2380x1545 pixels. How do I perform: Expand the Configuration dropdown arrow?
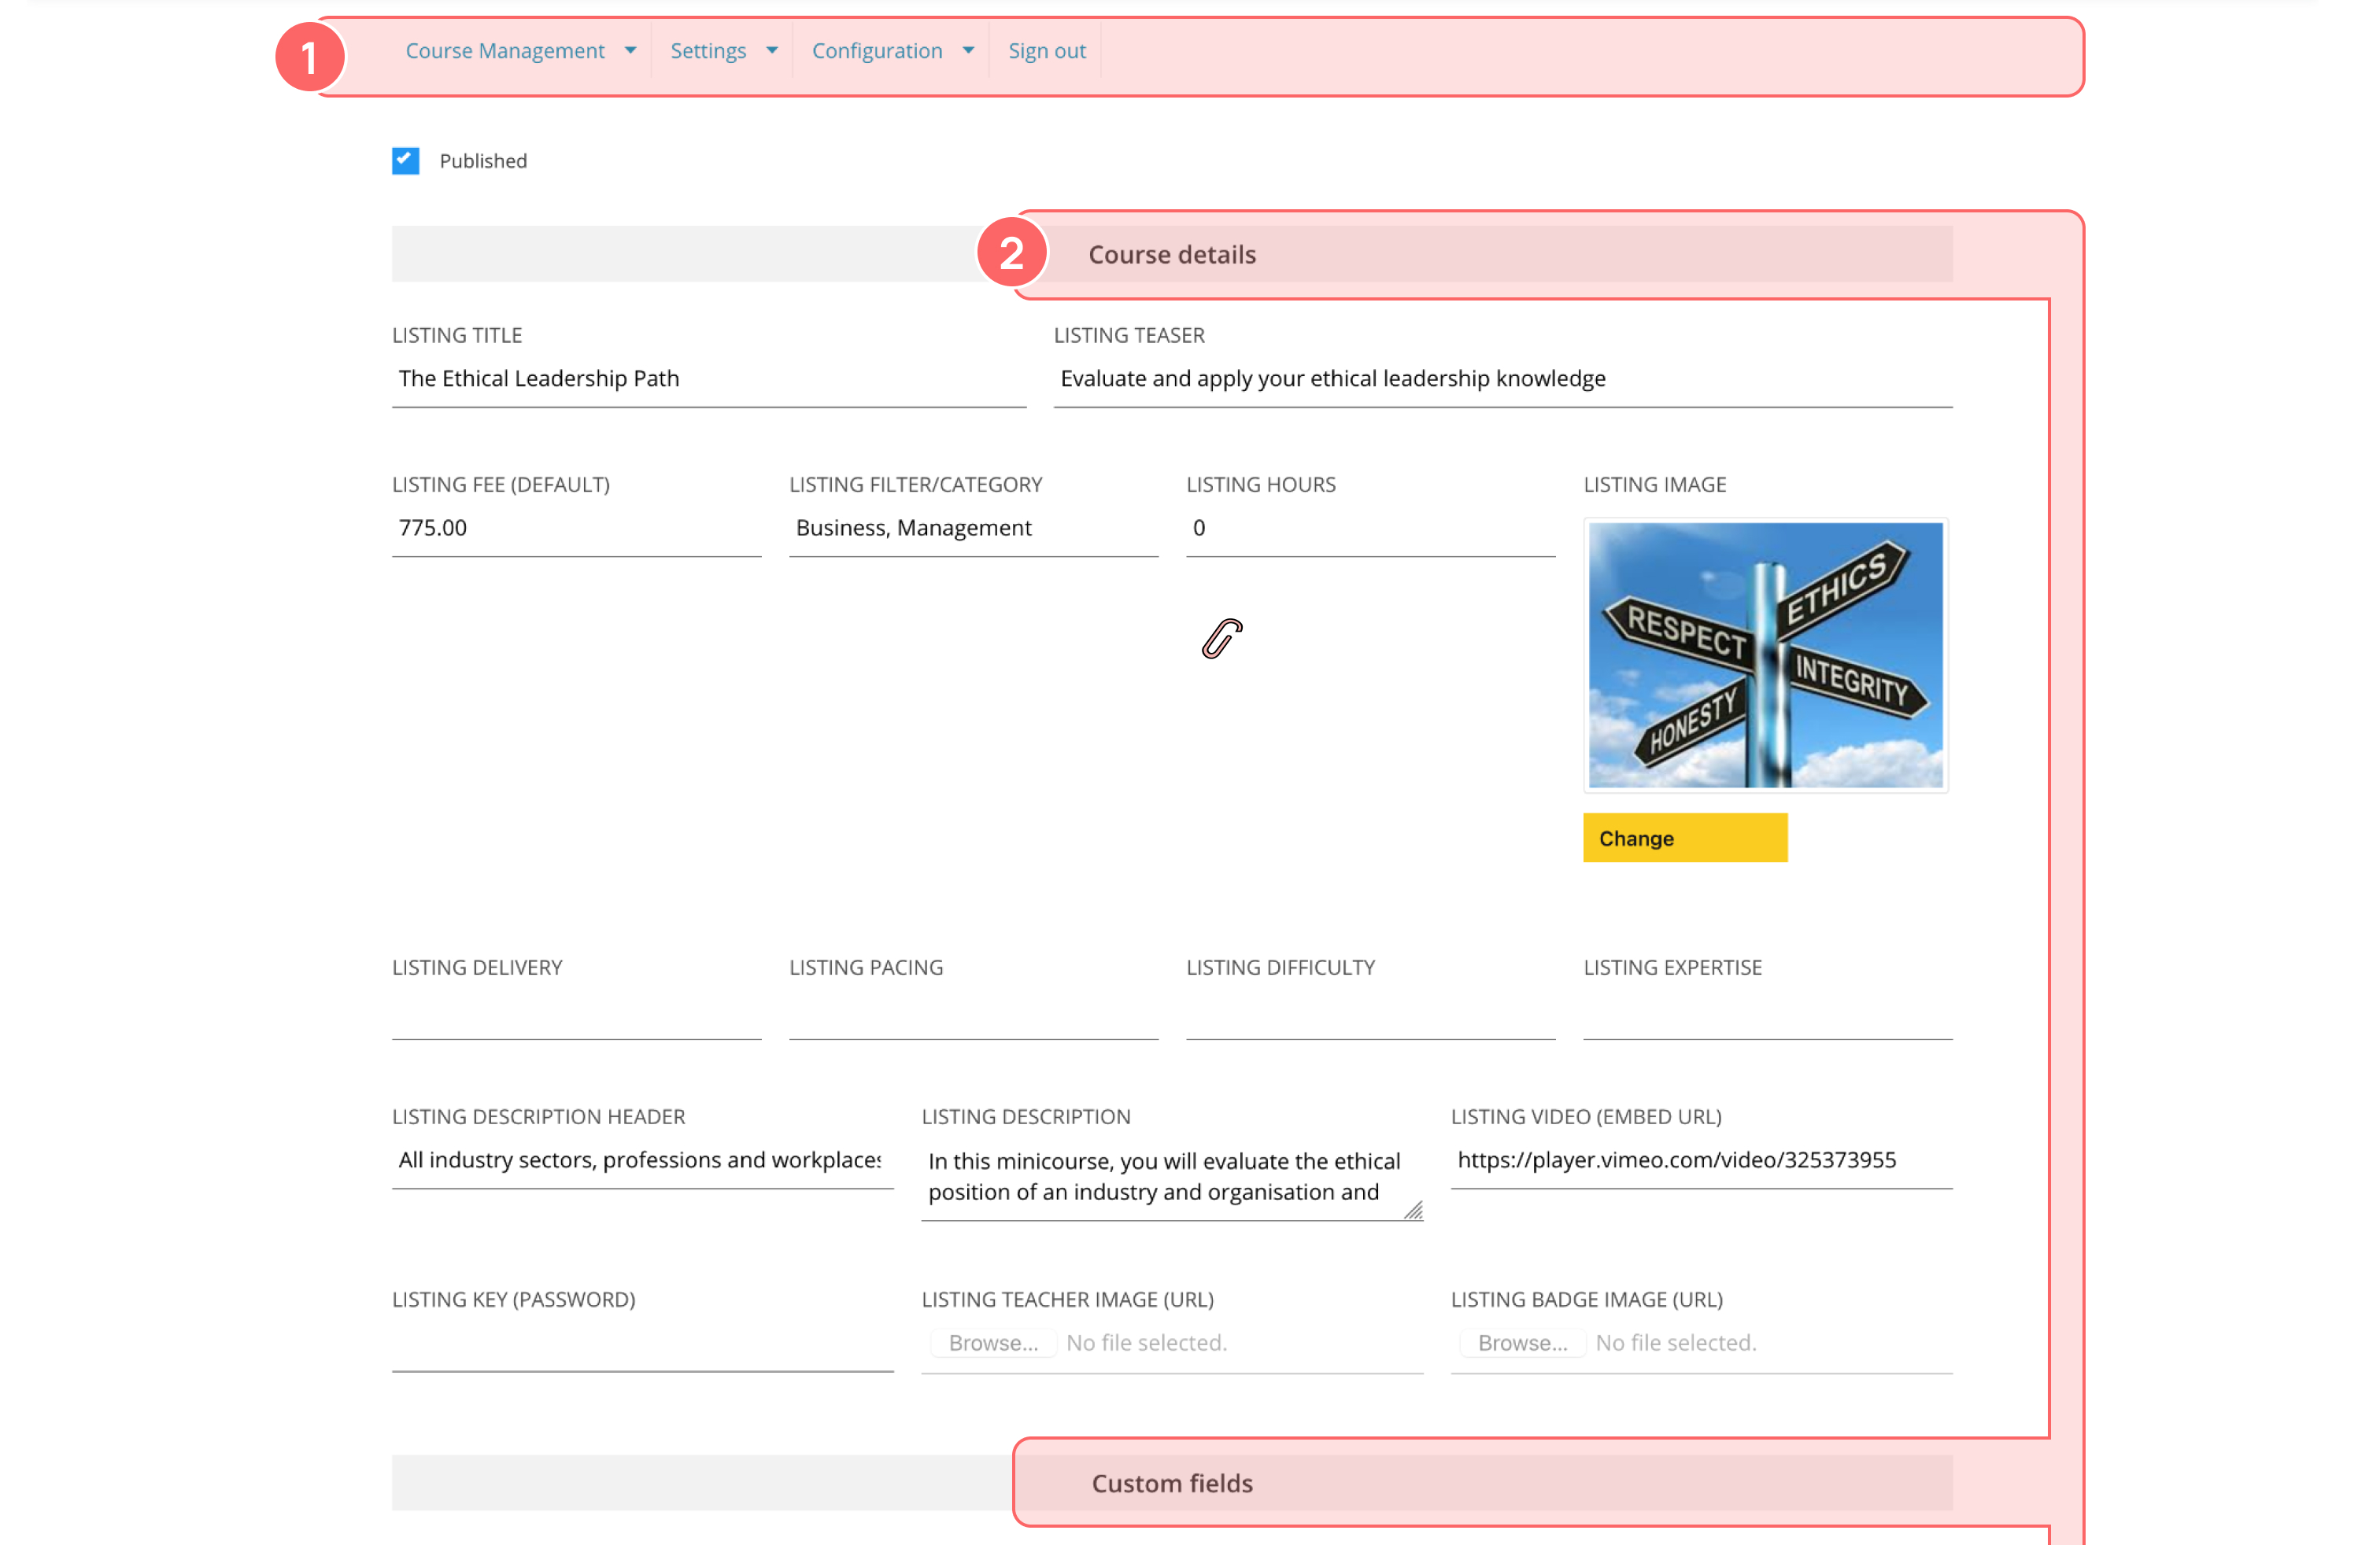[x=968, y=51]
